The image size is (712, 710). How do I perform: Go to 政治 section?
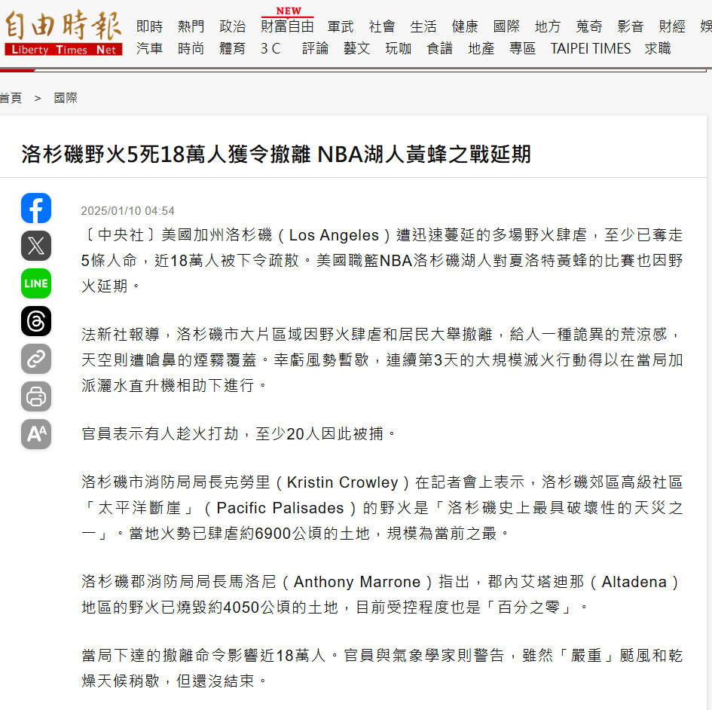(233, 26)
